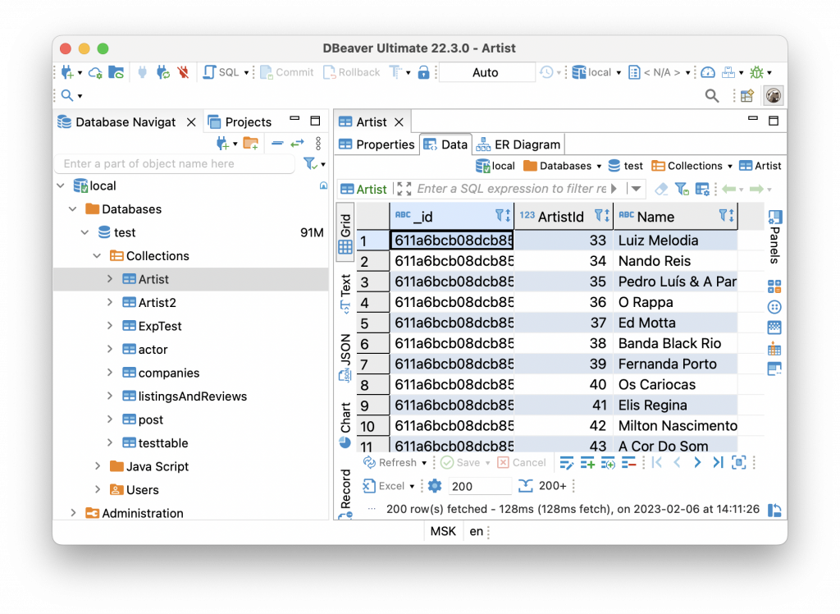The image size is (840, 614).
Task: Expand the Users folder
Action: tap(98, 489)
